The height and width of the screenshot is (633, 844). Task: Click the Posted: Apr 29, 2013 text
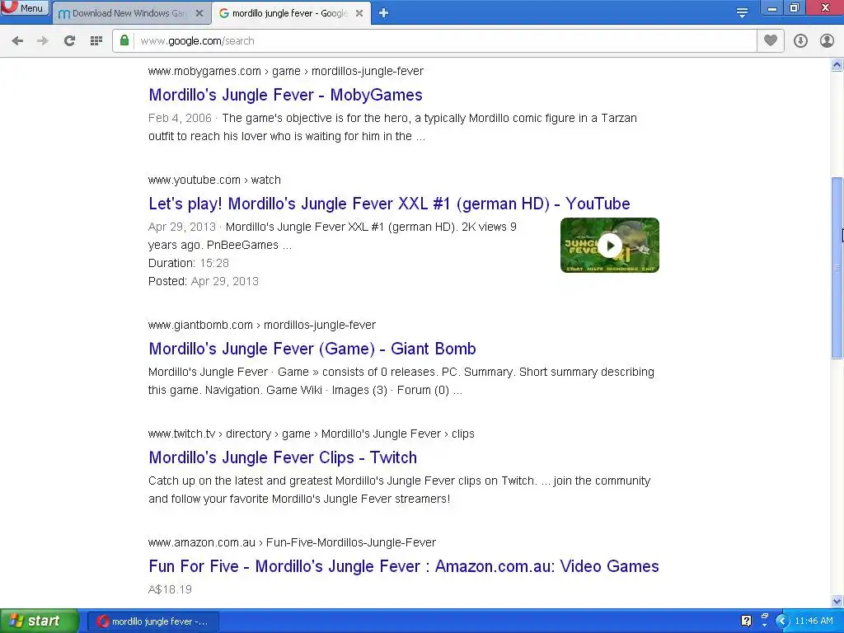(x=204, y=282)
